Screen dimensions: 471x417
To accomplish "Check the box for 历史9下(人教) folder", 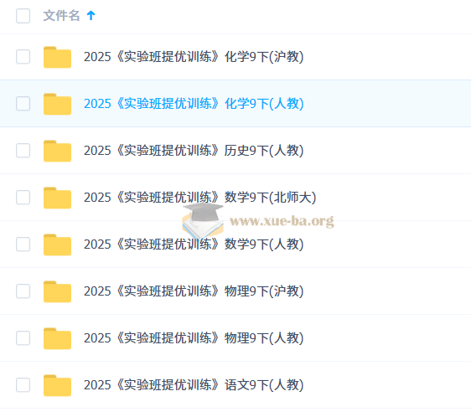I will click(x=23, y=151).
